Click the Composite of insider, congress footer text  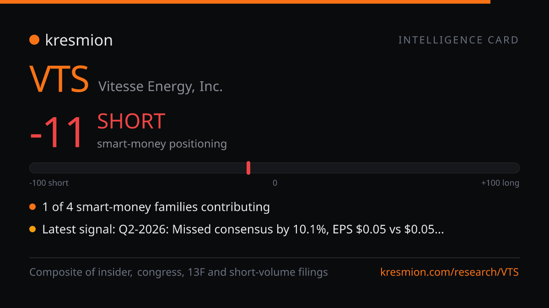178,272
